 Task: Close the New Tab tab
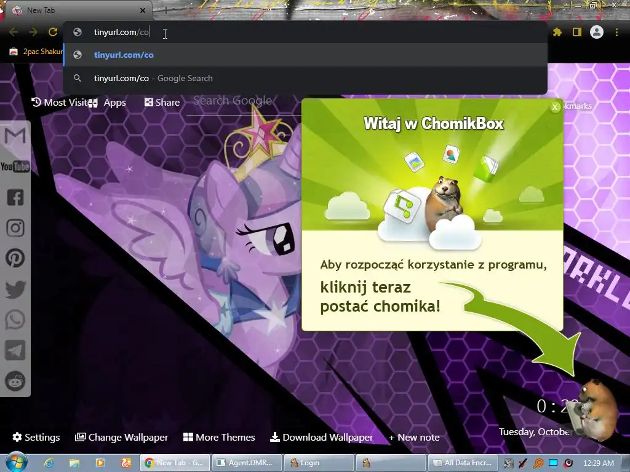[143, 10]
